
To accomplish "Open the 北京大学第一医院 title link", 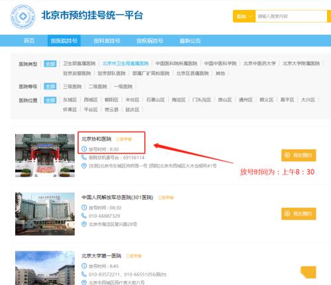I will (x=101, y=256).
